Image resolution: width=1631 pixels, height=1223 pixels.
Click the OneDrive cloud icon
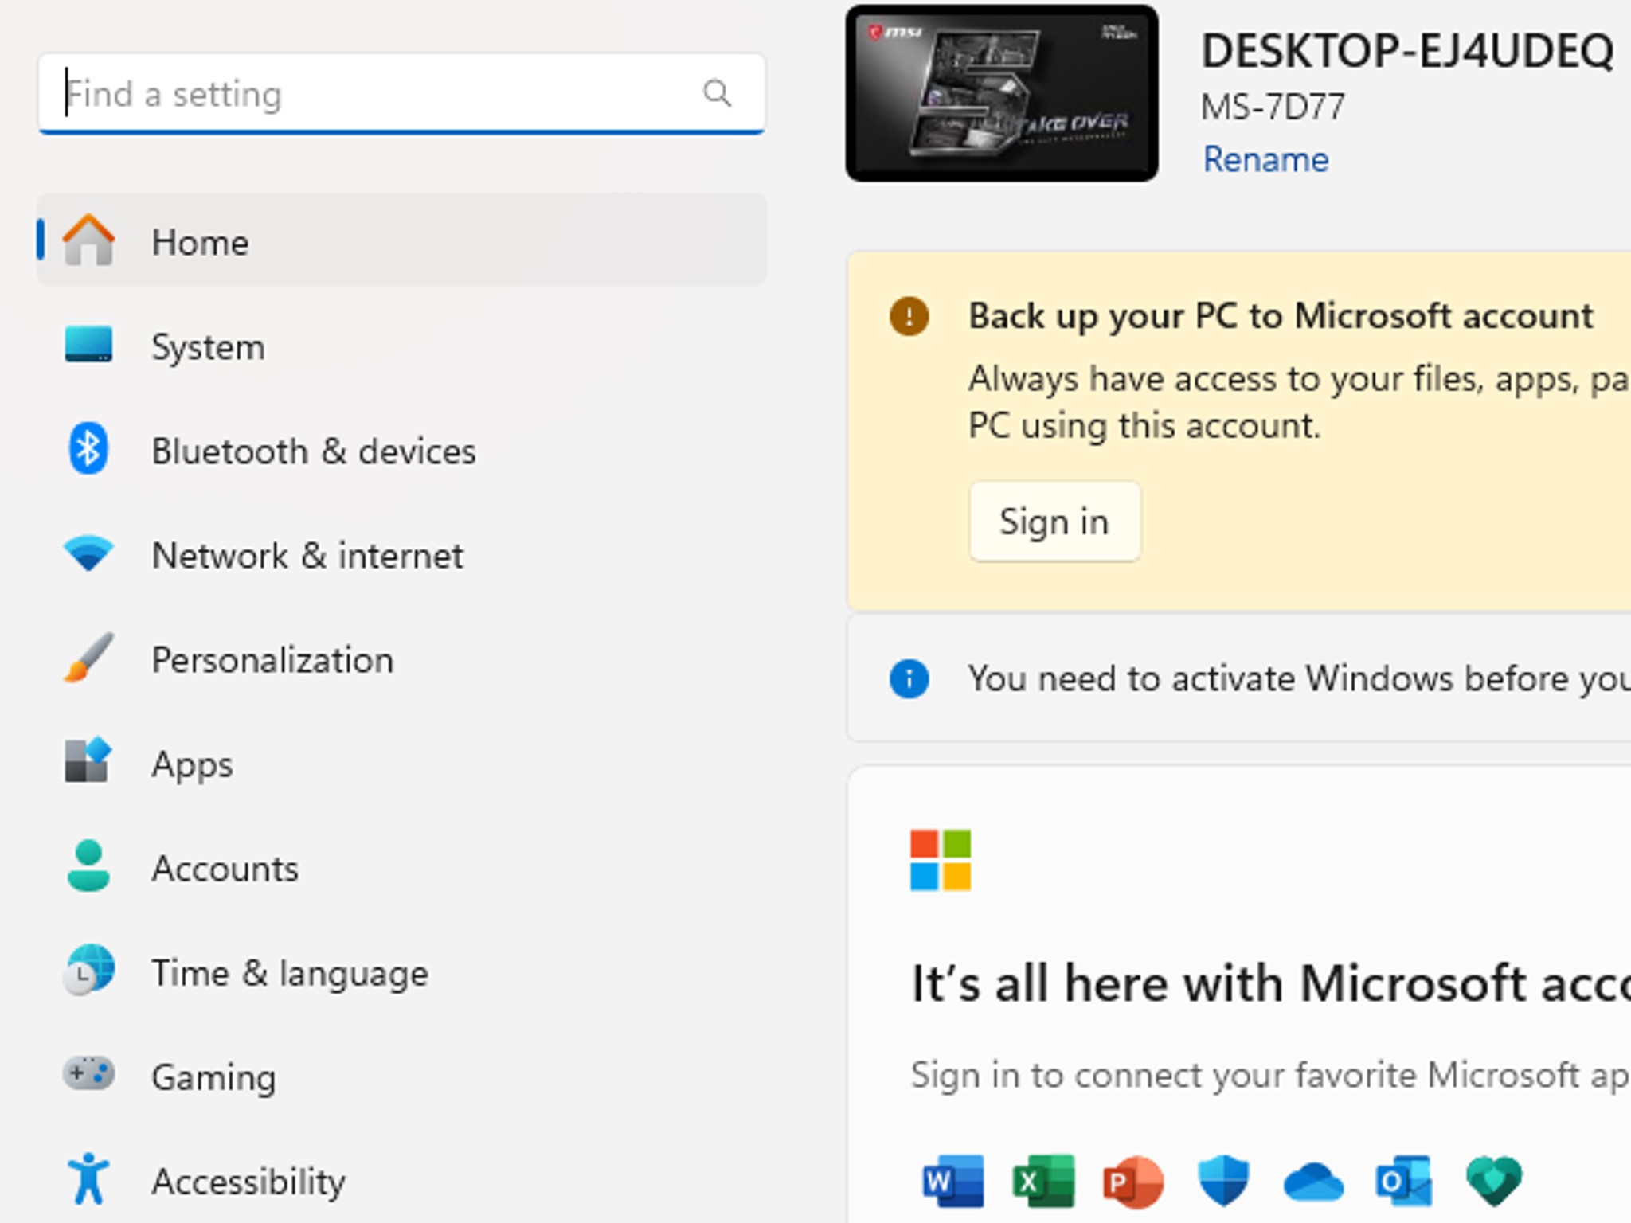[x=1314, y=1181]
